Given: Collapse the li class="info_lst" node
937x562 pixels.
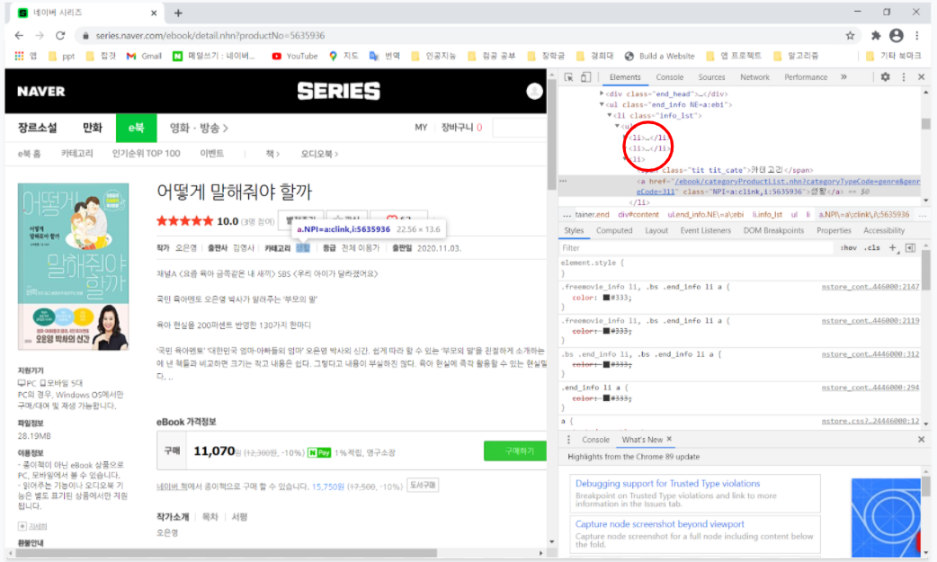Looking at the screenshot, I should (610, 115).
